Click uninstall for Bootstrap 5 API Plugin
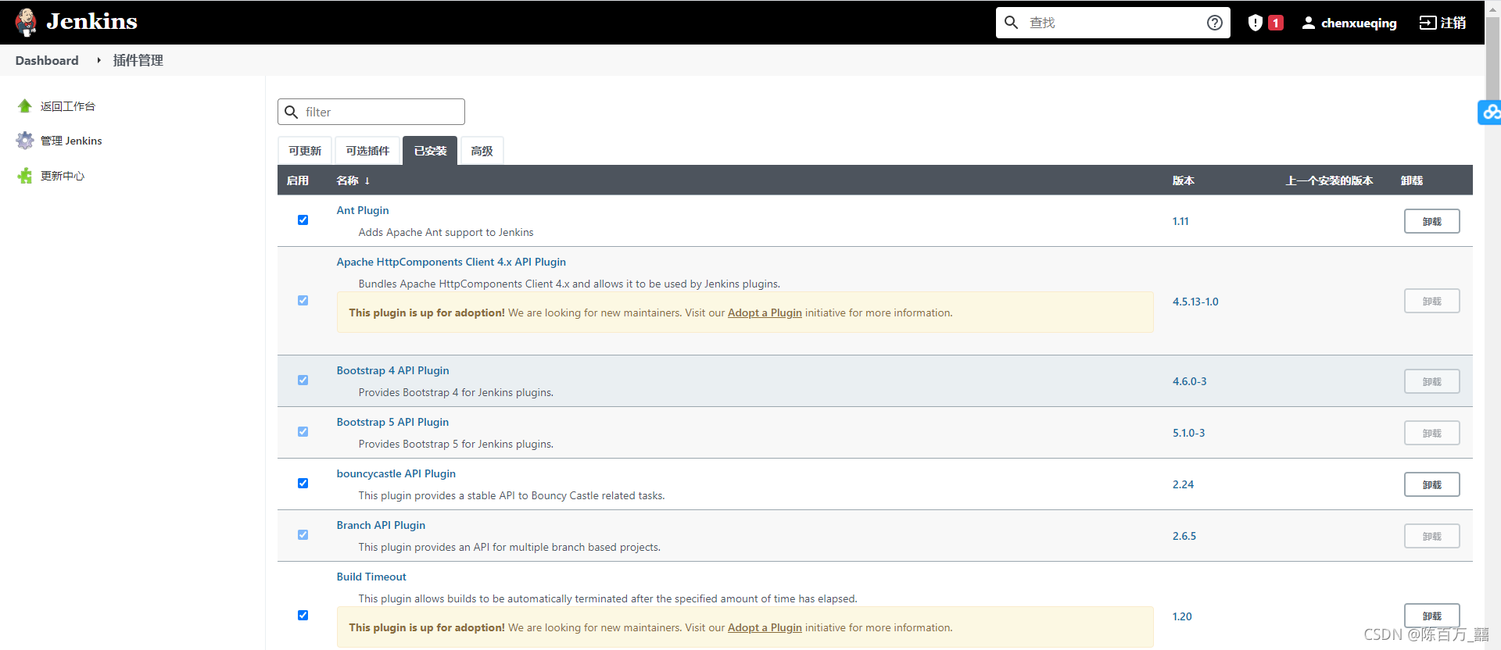 1431,433
